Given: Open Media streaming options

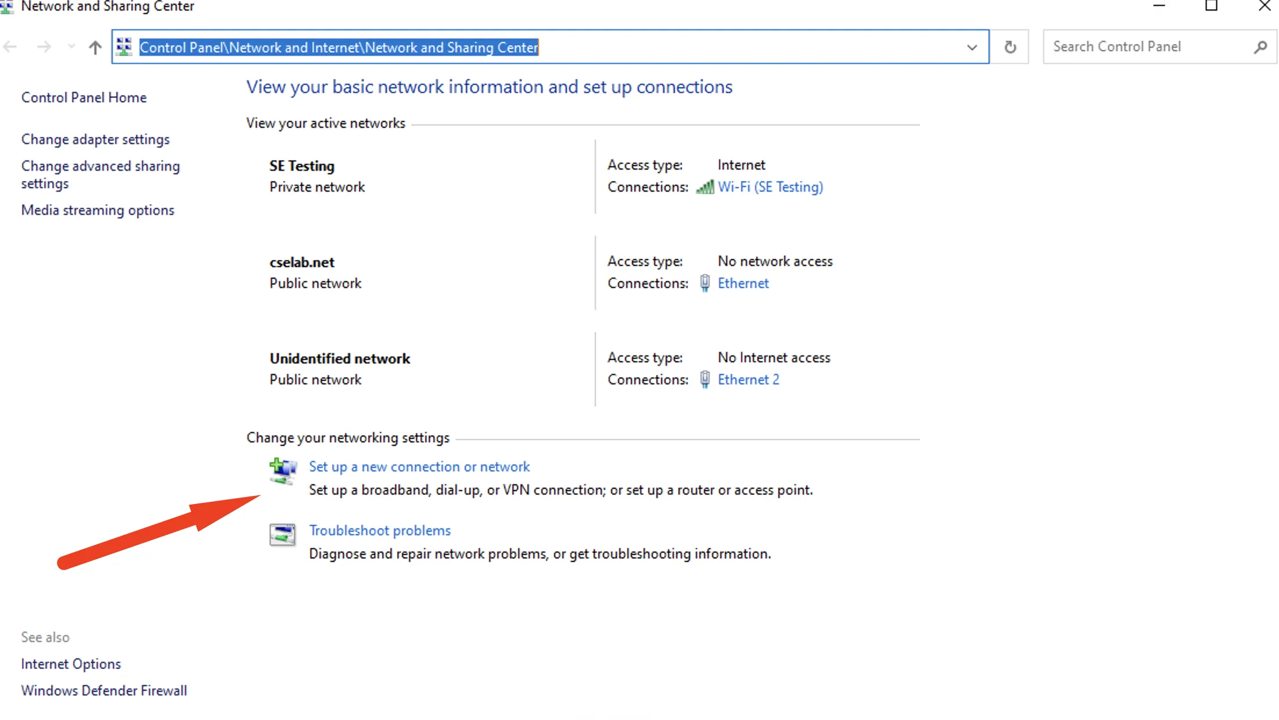Looking at the screenshot, I should tap(98, 210).
